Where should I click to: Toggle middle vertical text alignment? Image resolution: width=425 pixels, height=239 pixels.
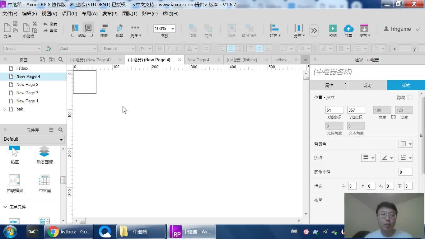point(259,49)
